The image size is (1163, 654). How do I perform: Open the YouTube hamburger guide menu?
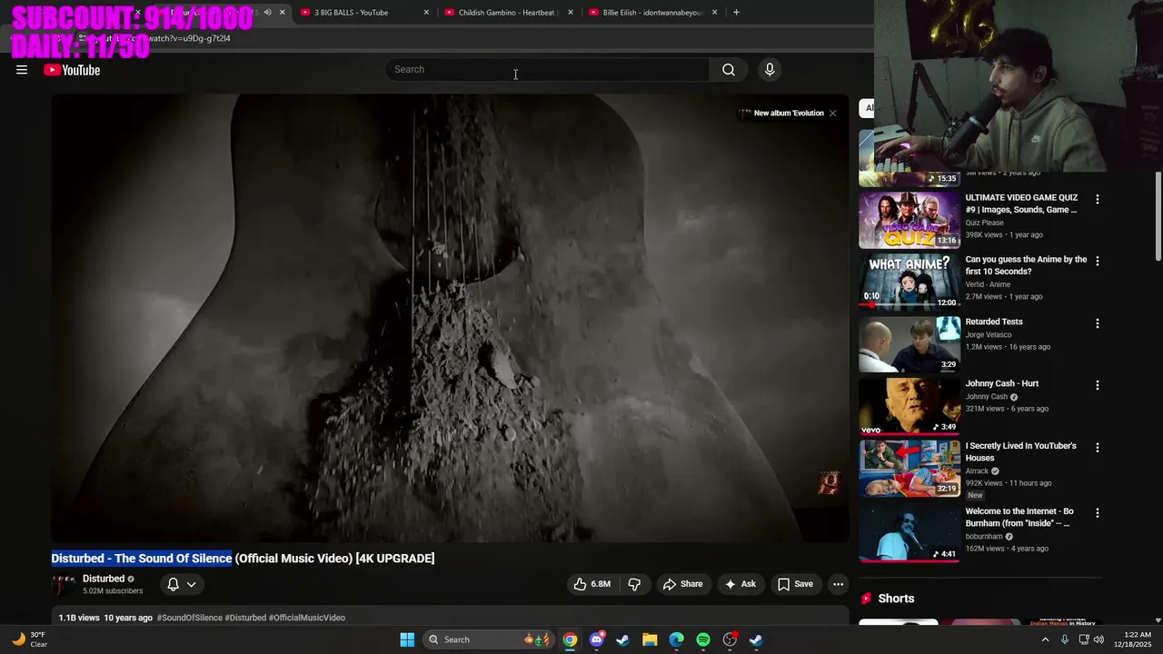[22, 70]
